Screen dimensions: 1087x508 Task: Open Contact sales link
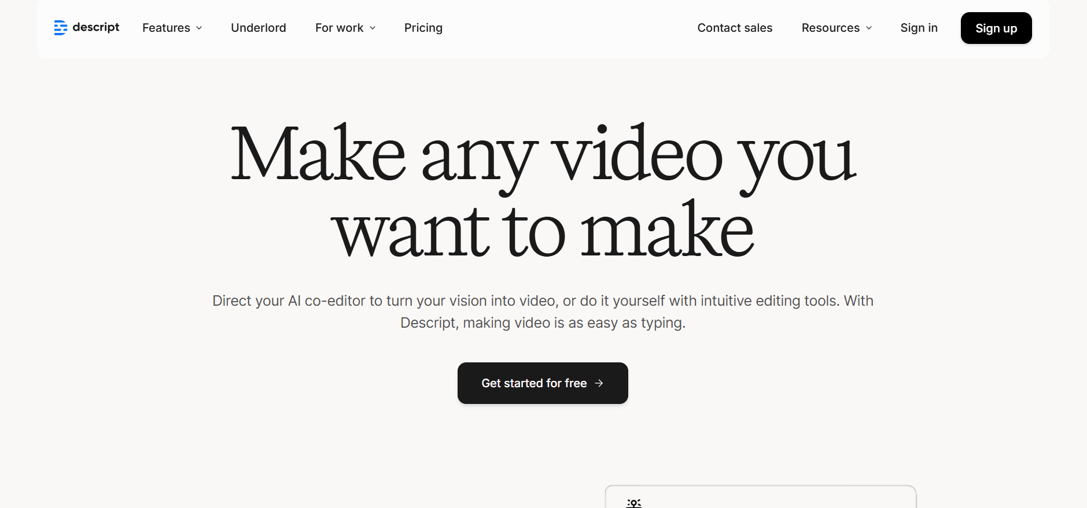click(735, 28)
